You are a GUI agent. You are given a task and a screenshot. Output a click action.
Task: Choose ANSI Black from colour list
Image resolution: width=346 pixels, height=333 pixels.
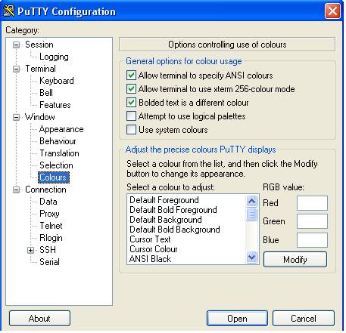coord(150,259)
